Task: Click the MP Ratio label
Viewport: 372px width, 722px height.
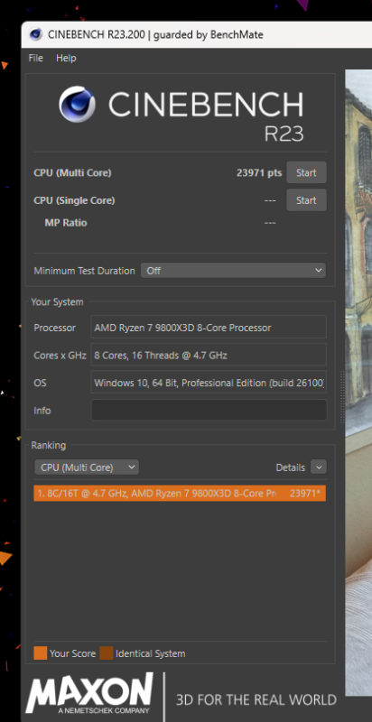Action: tap(66, 223)
